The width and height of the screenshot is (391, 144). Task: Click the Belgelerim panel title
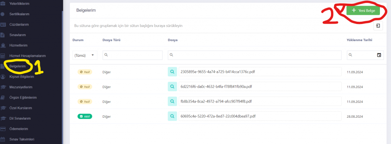pos(86,10)
